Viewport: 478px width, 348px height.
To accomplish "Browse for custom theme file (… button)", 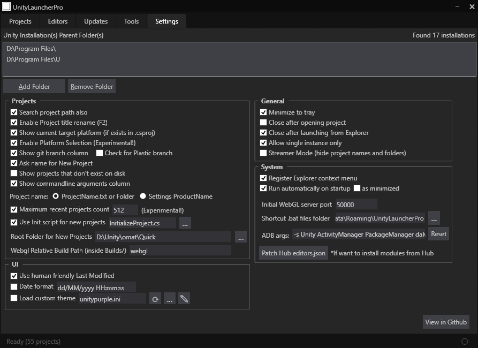I will point(170,299).
